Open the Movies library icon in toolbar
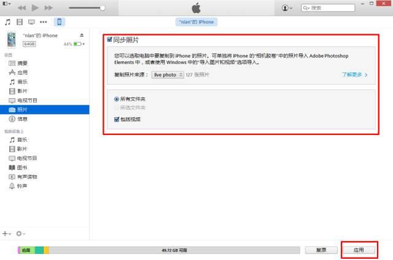Screen dimensions: 393x260 [x=20, y=22]
